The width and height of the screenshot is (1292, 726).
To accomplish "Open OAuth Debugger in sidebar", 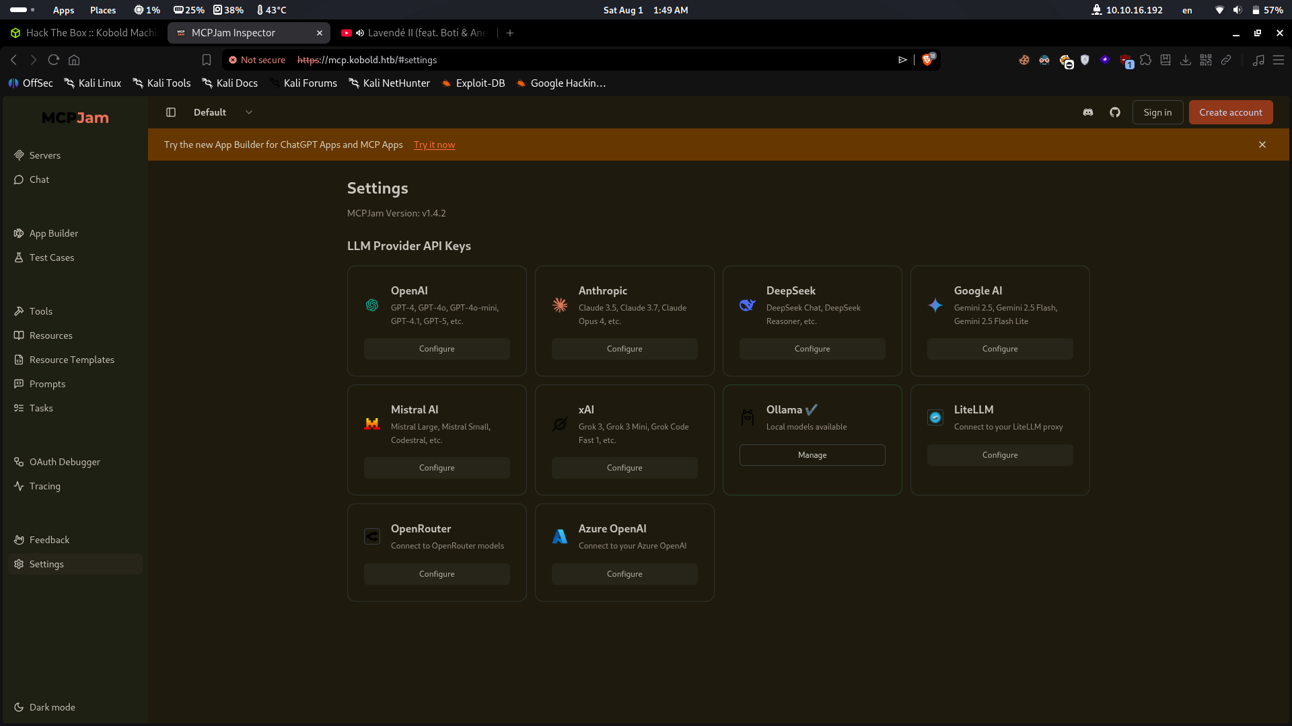I will tap(75, 462).
